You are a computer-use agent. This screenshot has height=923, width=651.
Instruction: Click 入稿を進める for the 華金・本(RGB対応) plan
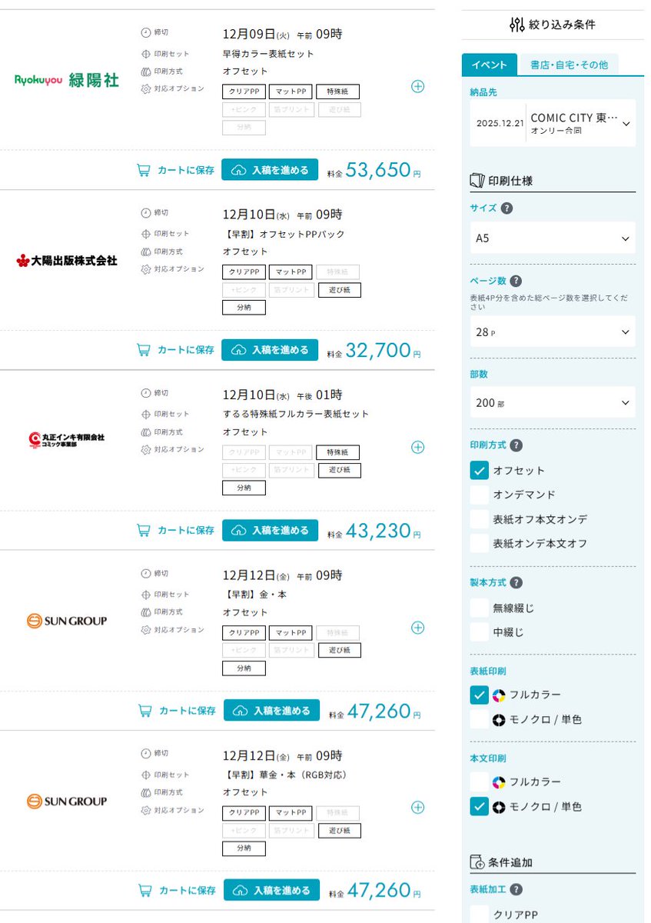(x=271, y=890)
